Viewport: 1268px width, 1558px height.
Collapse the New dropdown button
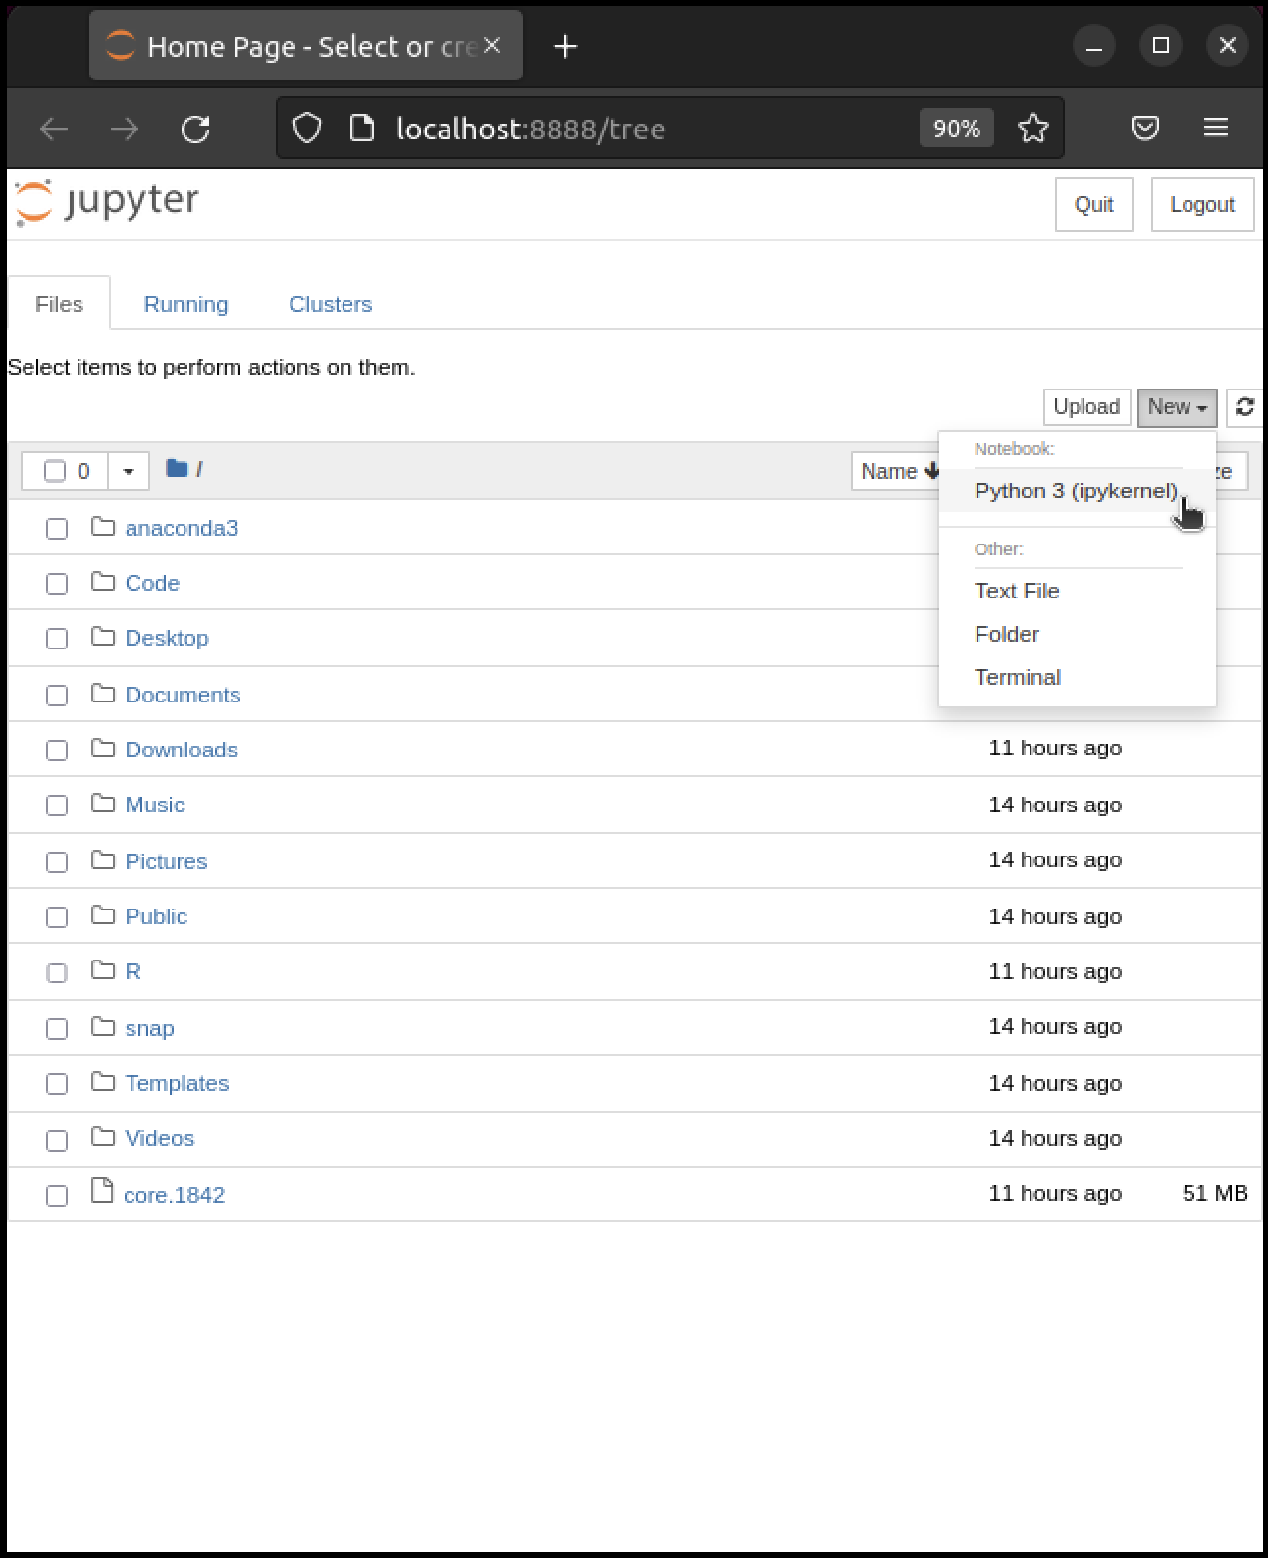click(x=1177, y=407)
